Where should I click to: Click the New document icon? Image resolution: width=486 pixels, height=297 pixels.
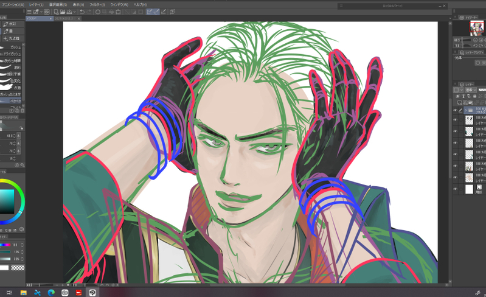tap(56, 12)
